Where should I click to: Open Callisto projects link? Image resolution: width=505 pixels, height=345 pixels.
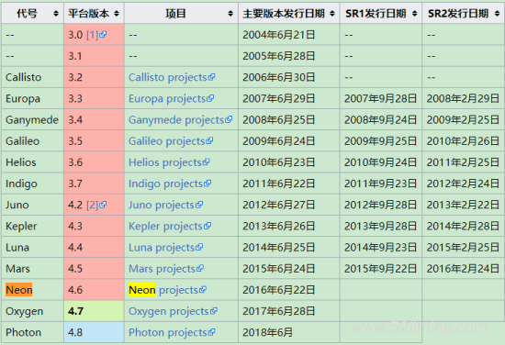[172, 77]
